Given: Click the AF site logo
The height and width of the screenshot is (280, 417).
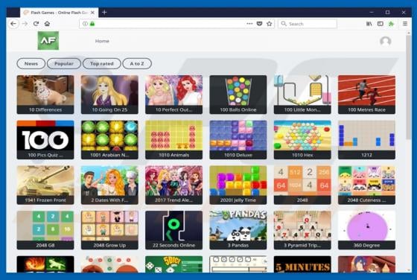Looking at the screenshot, I should [x=48, y=40].
